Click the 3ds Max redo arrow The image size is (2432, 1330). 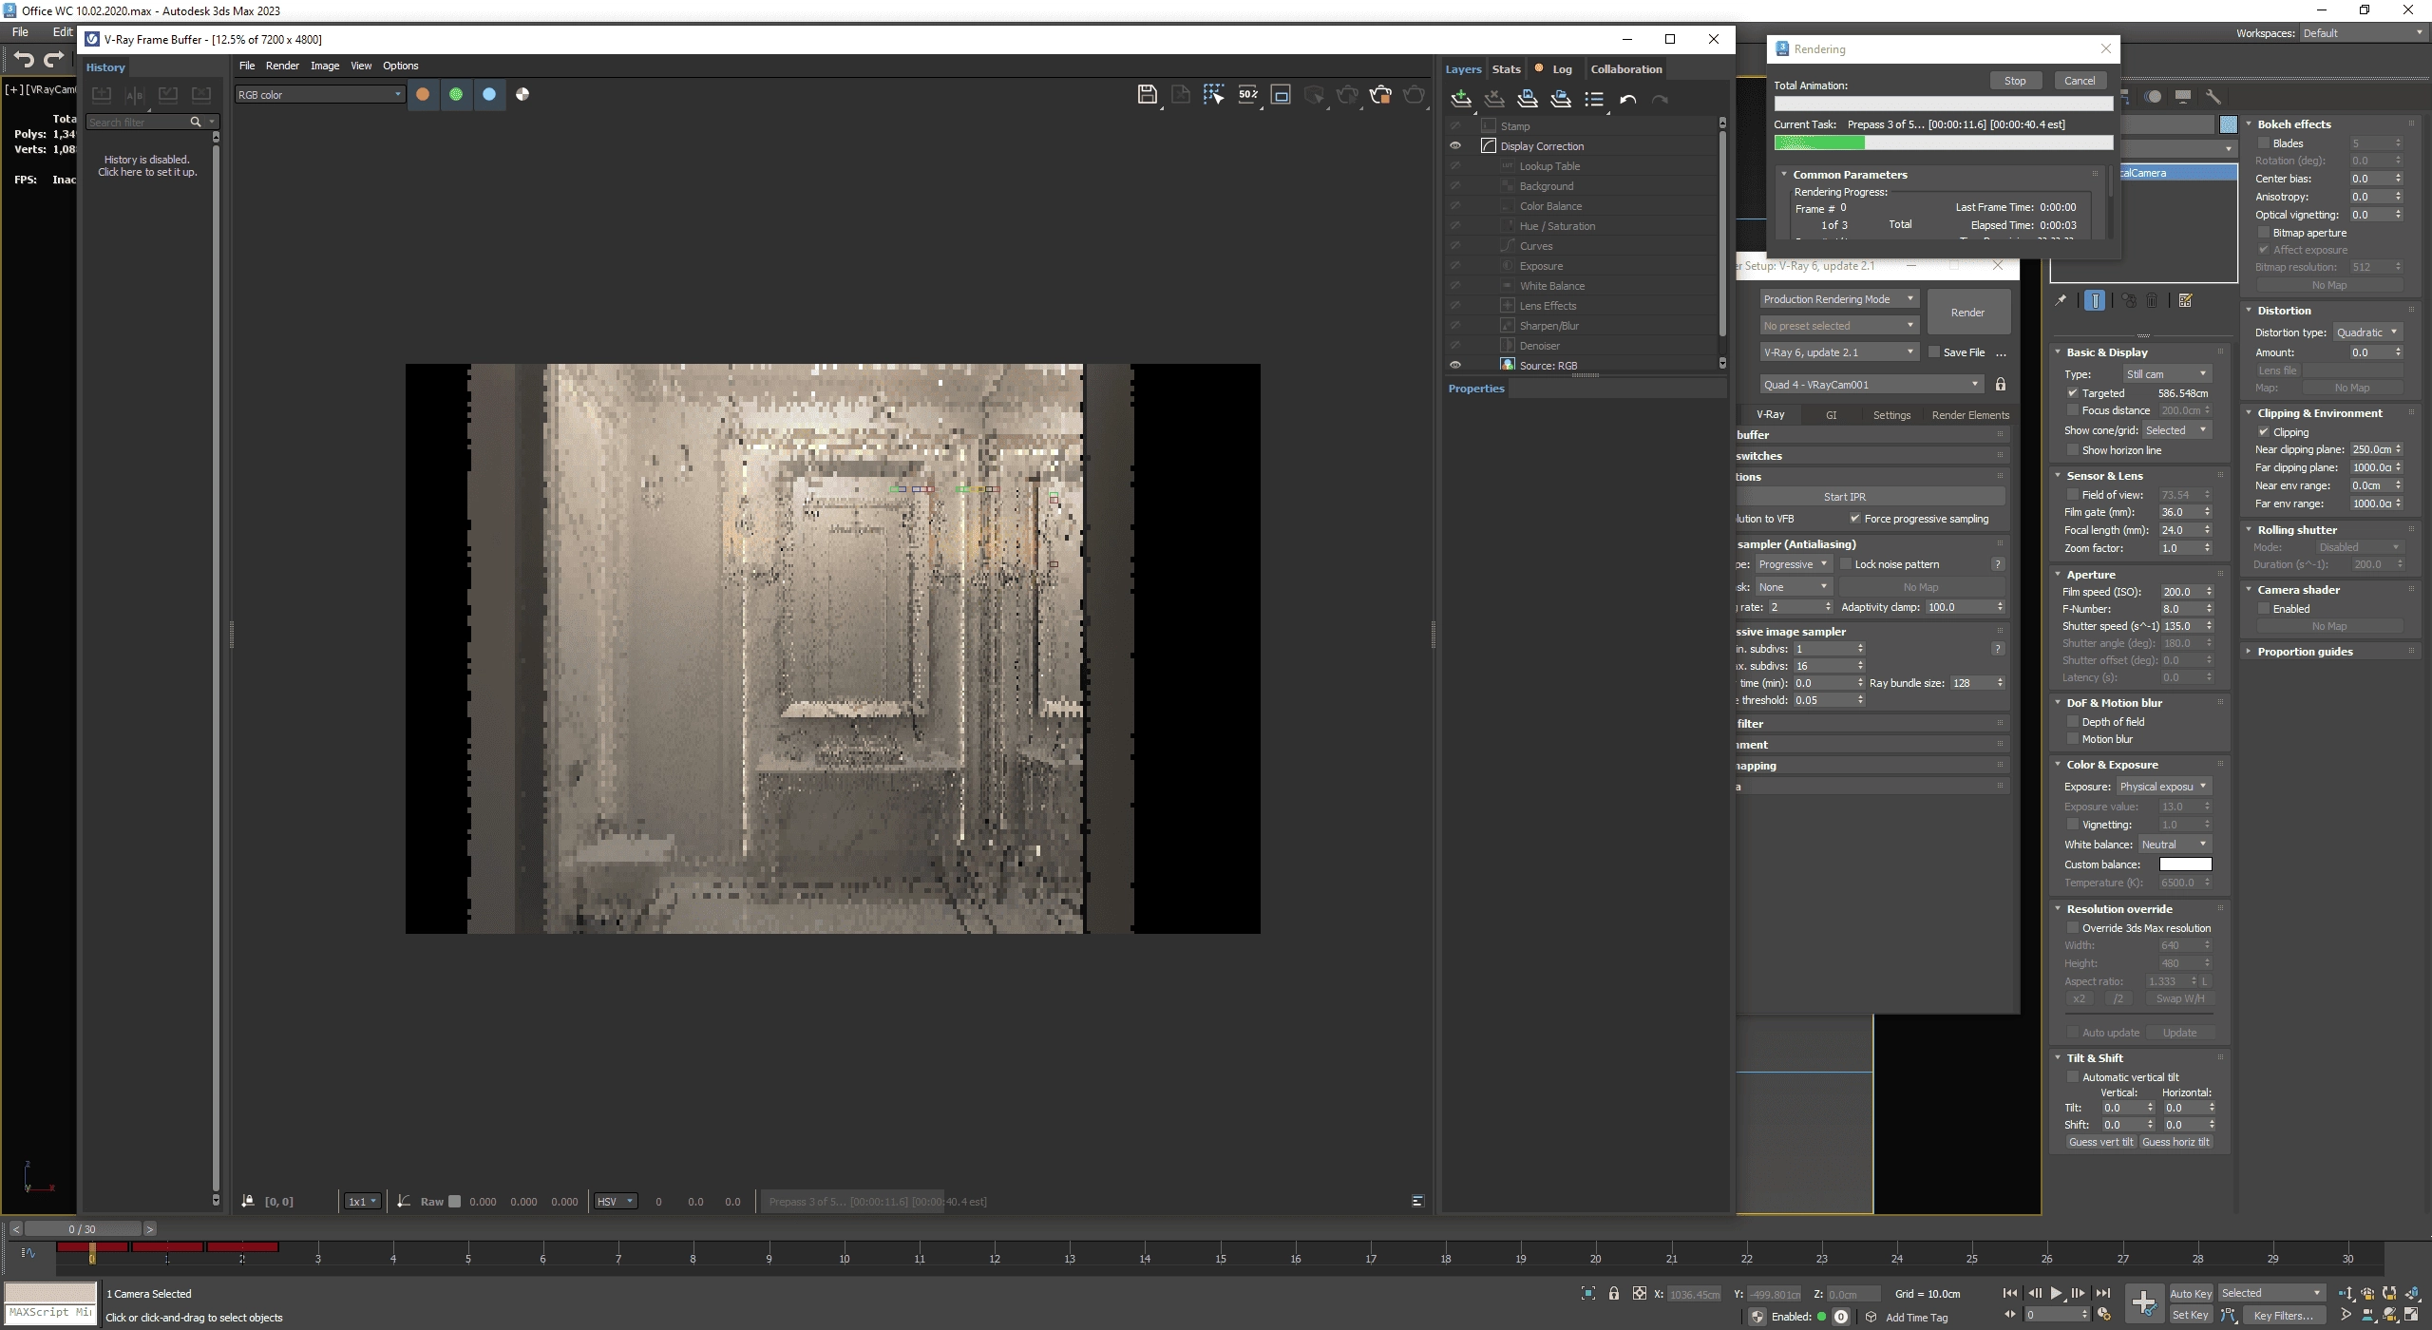click(54, 60)
